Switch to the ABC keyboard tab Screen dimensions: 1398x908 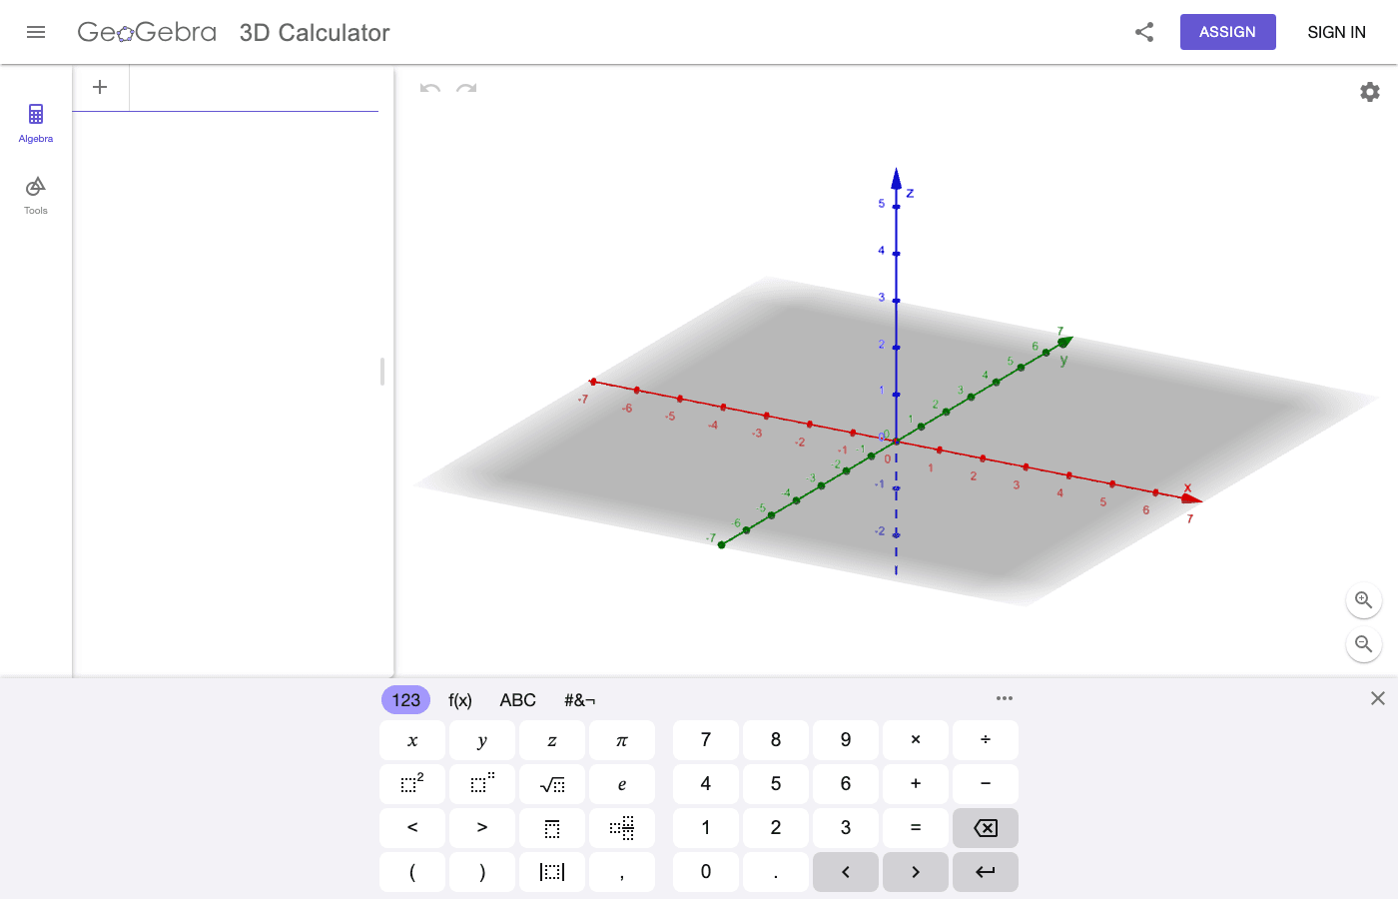click(517, 699)
